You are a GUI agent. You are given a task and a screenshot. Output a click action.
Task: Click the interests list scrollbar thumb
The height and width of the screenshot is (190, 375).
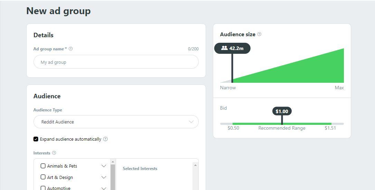(x=113, y=177)
